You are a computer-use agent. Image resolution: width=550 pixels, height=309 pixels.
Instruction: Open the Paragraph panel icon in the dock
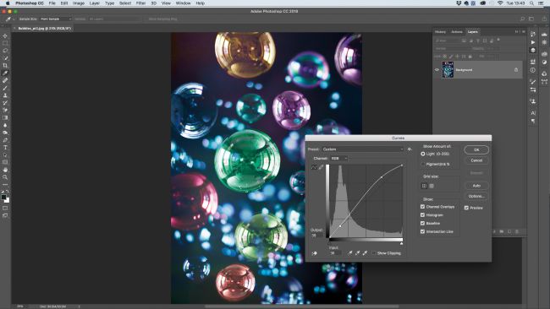point(533,121)
